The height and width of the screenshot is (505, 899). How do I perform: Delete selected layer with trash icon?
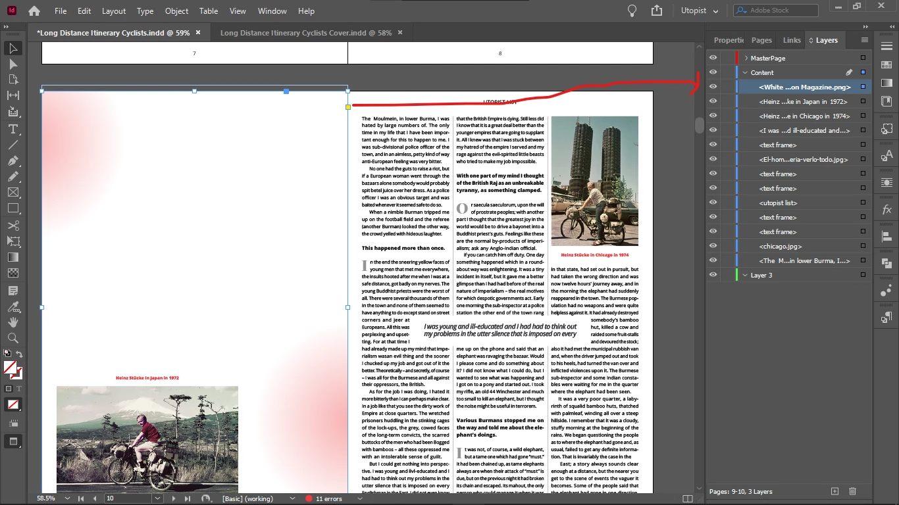point(853,491)
